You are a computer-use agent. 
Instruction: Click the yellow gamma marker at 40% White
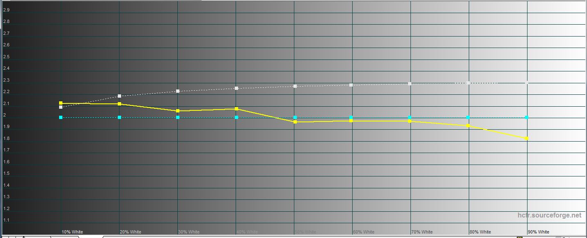236,109
